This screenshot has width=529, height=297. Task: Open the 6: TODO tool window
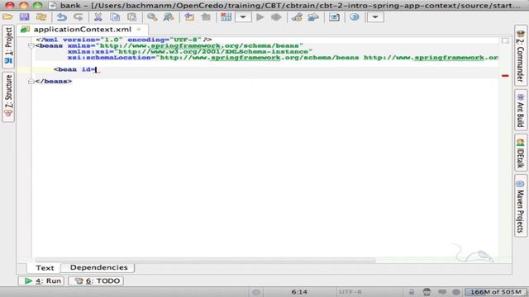(96, 280)
